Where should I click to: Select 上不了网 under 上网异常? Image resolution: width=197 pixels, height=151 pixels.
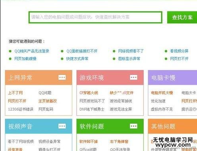tap(15, 93)
